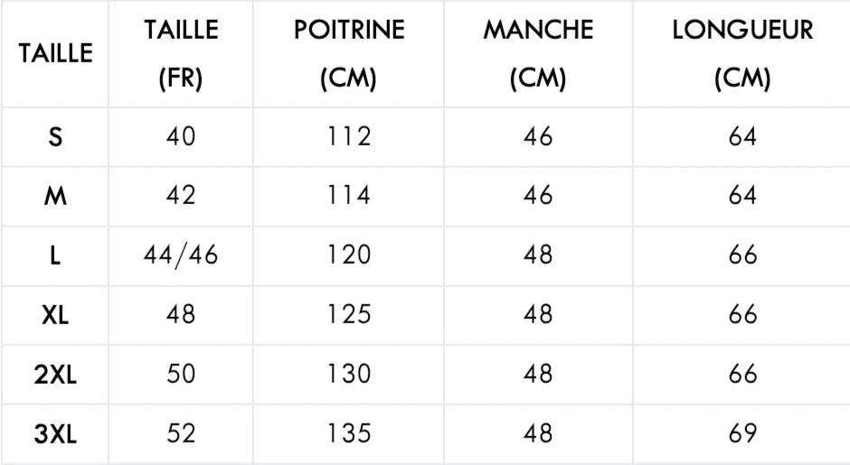Select the 130 chest value for 2XL
The image size is (850, 465).
pos(348,375)
